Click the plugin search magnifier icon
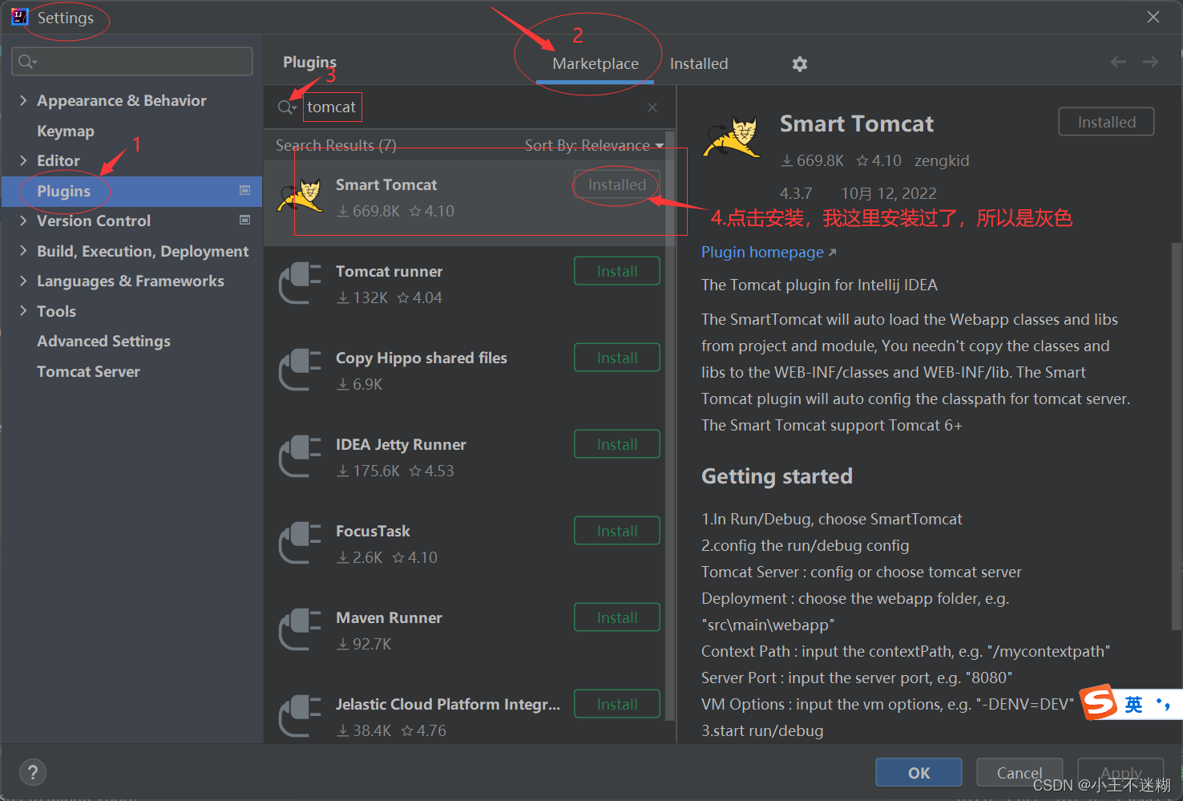 click(287, 107)
